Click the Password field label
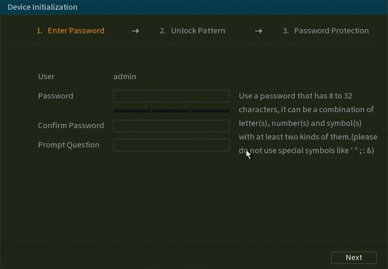 (56, 96)
